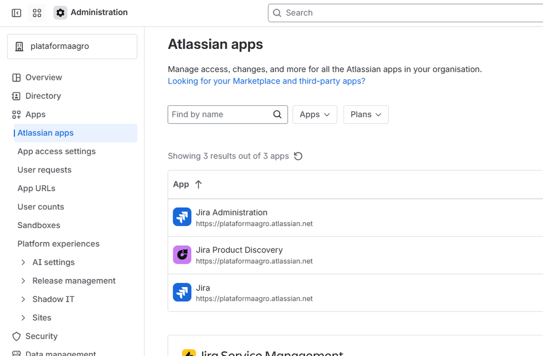
Task: Click the App column sort arrow
Action: point(198,185)
